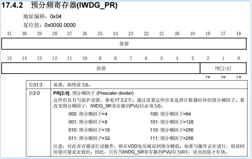Click the lower-row 保留 field of bits 15-3

[101, 68]
